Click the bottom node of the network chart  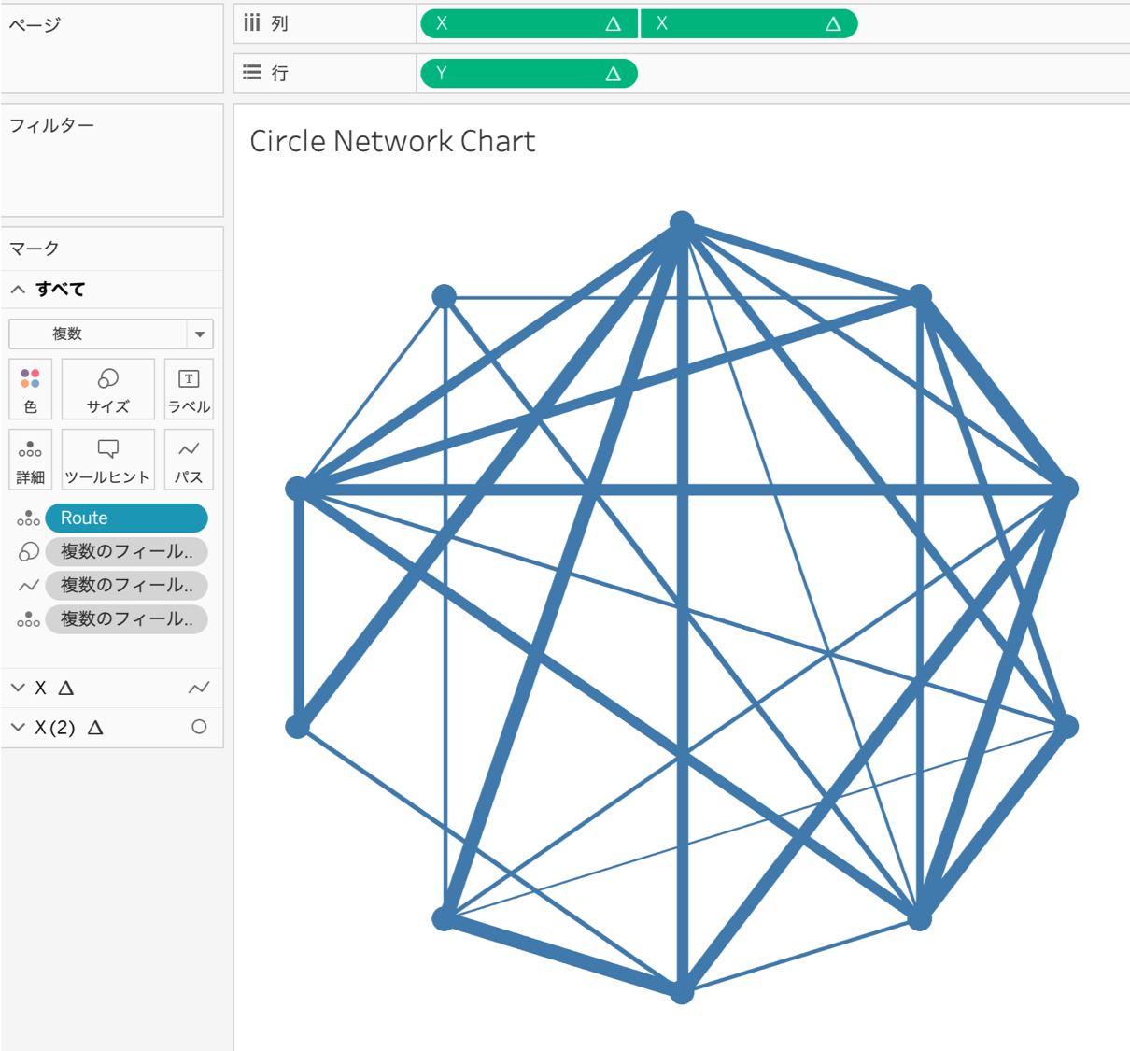[x=683, y=991]
